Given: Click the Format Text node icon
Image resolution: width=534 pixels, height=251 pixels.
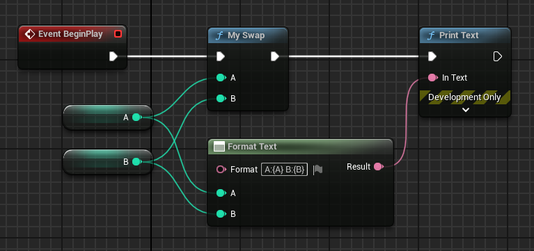Looking at the screenshot, I should [x=219, y=147].
